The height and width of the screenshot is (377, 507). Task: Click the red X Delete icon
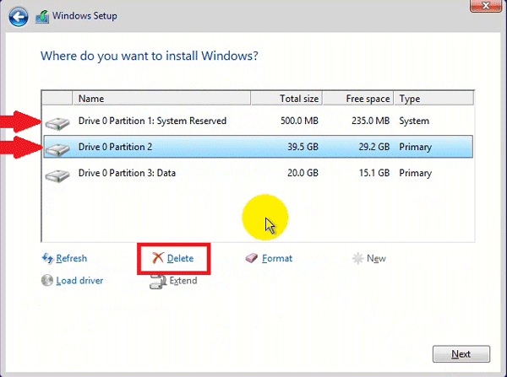tap(157, 259)
